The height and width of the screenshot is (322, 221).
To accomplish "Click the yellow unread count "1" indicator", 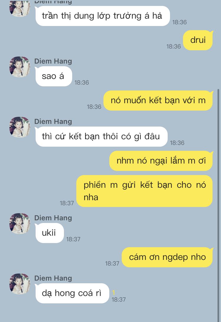I will [113, 292].
